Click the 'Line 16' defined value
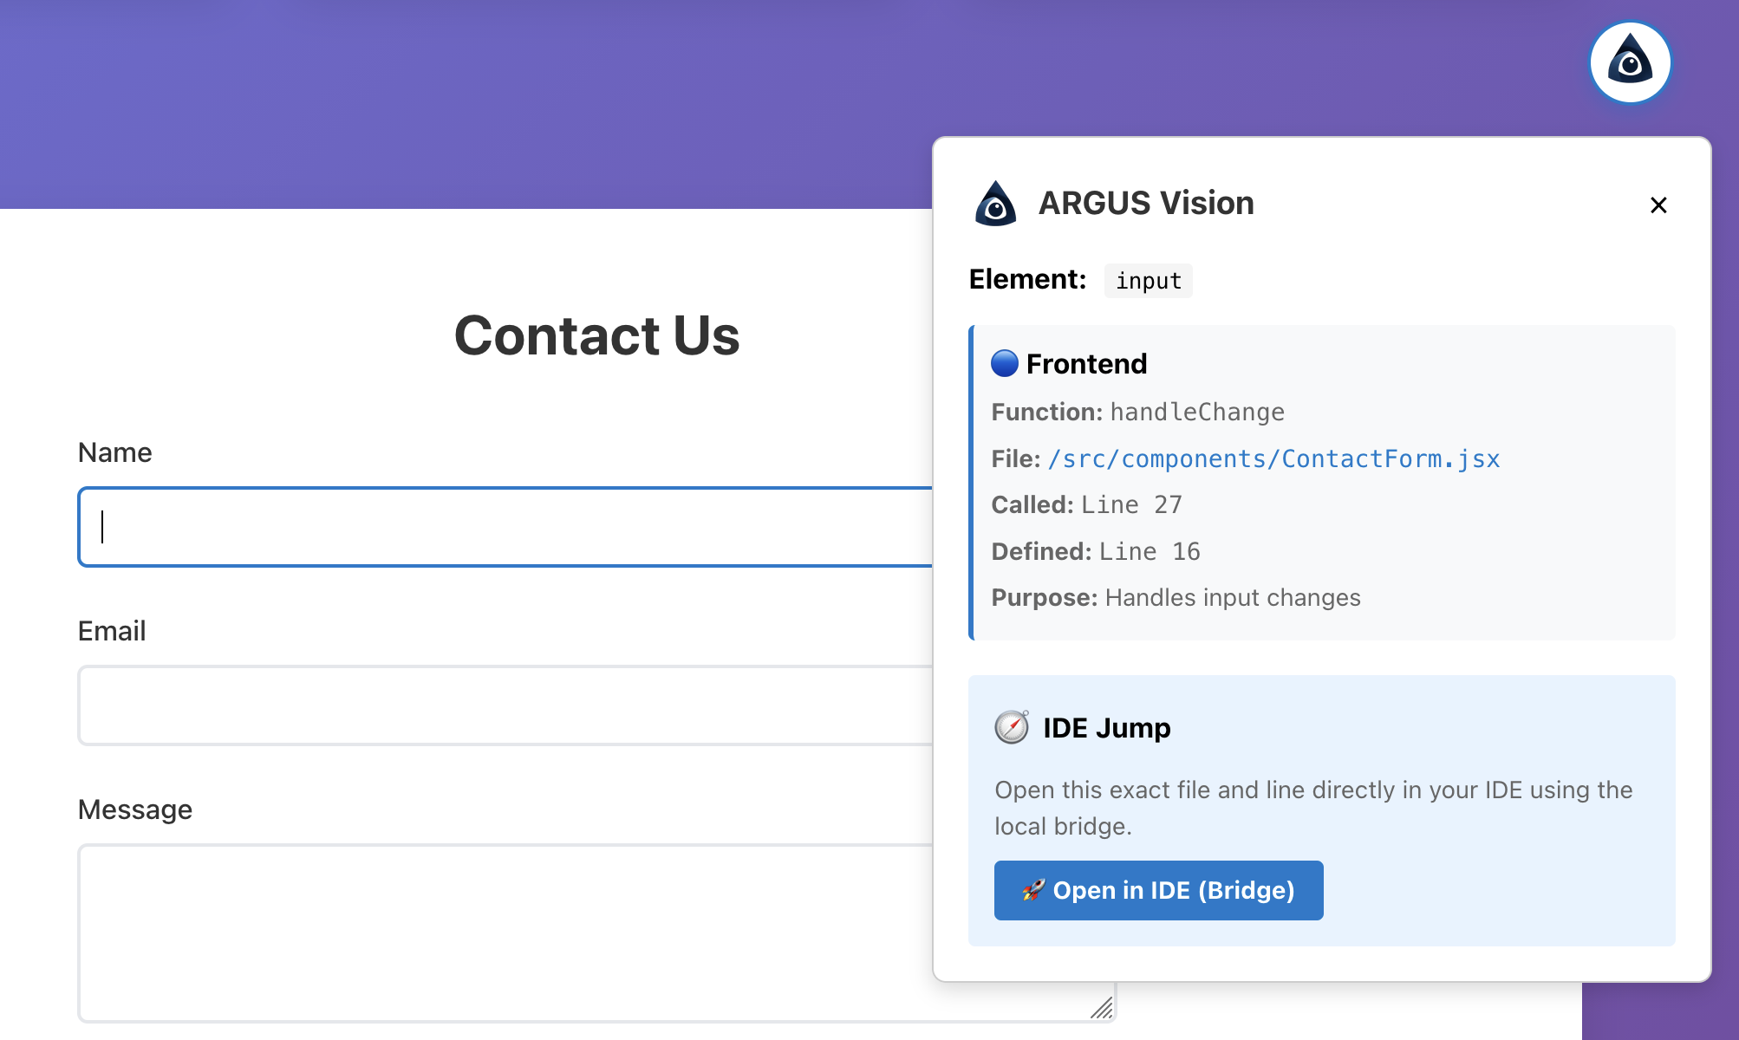 click(x=1150, y=551)
